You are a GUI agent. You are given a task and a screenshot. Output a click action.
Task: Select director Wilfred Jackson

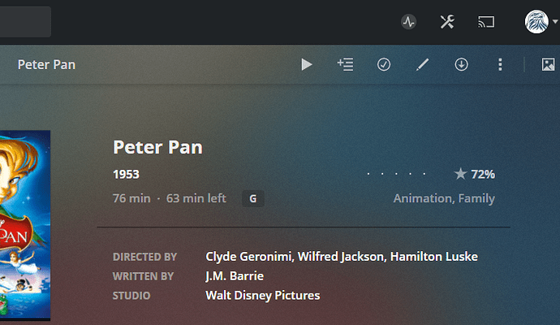[x=340, y=257]
